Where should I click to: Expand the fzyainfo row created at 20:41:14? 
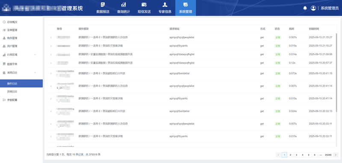tap(51, 99)
